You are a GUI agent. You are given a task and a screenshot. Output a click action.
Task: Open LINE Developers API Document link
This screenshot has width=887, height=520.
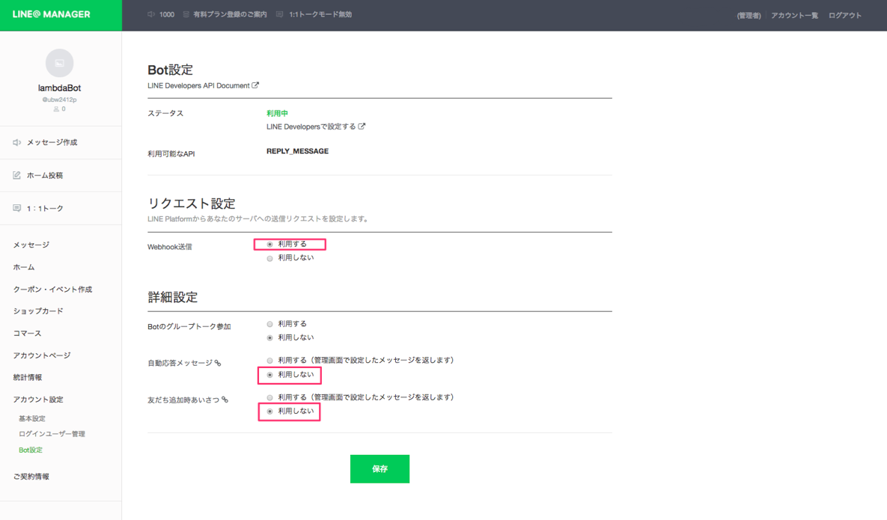(x=198, y=85)
